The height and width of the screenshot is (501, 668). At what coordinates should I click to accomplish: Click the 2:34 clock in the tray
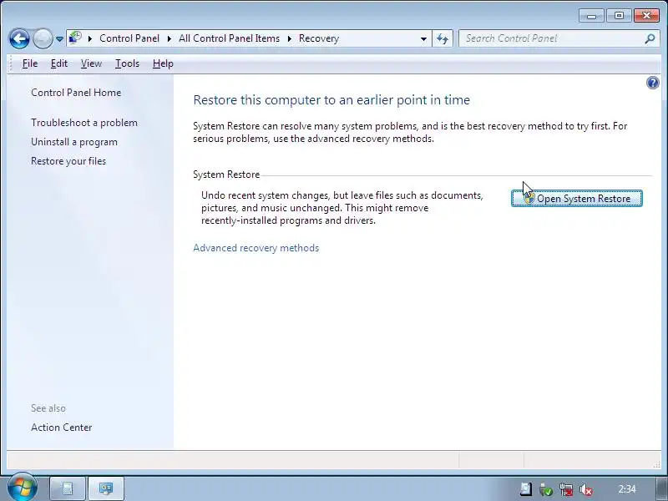tap(627, 489)
